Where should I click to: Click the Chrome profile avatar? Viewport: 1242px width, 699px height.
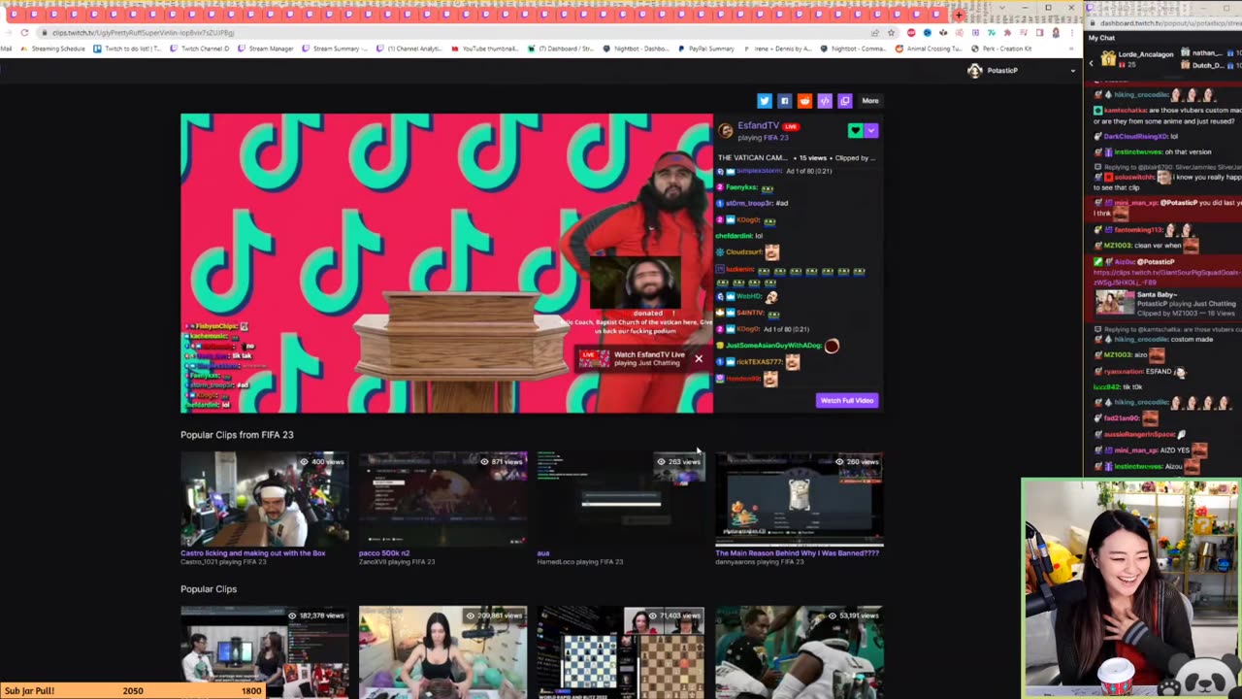(1056, 33)
